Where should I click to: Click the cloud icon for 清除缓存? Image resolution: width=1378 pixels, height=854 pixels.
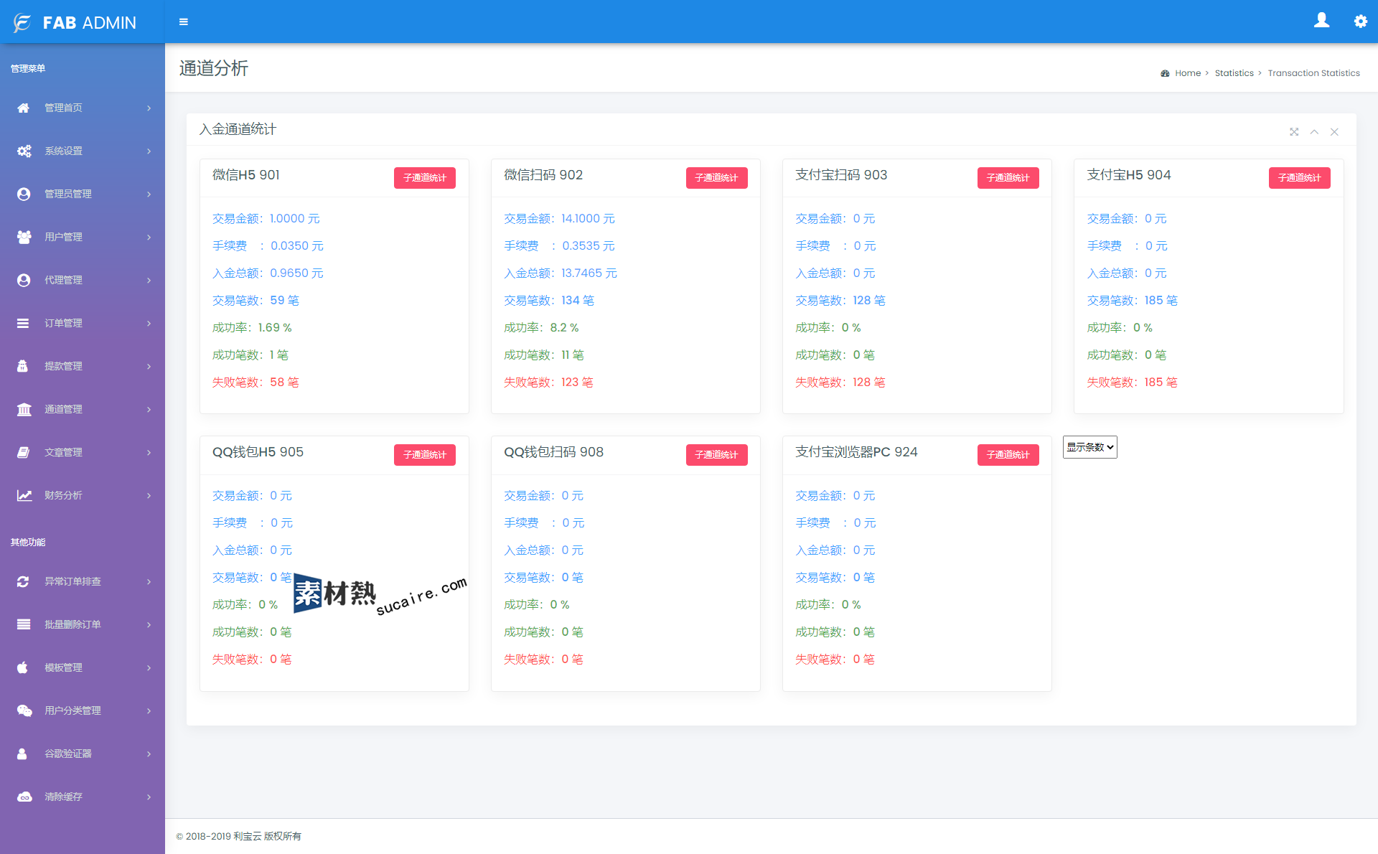(x=24, y=797)
